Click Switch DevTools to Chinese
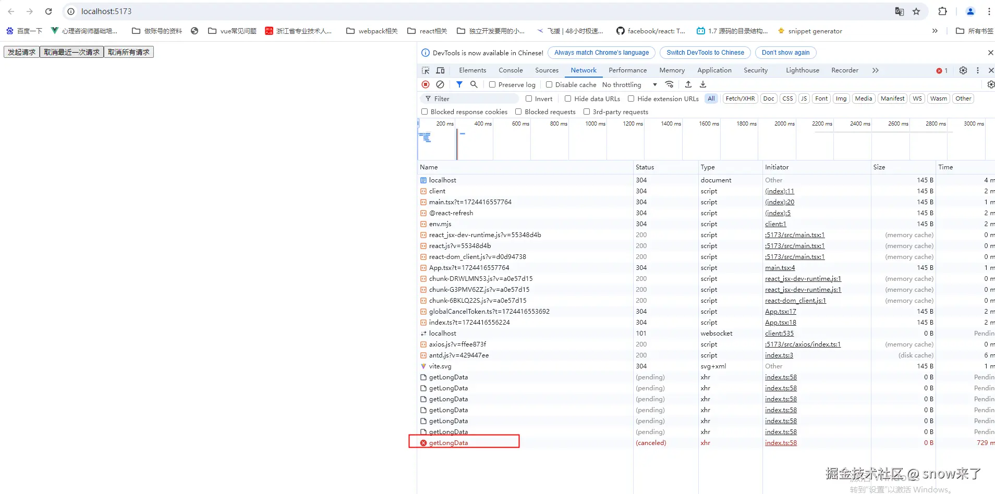This screenshot has width=995, height=494. pos(706,53)
